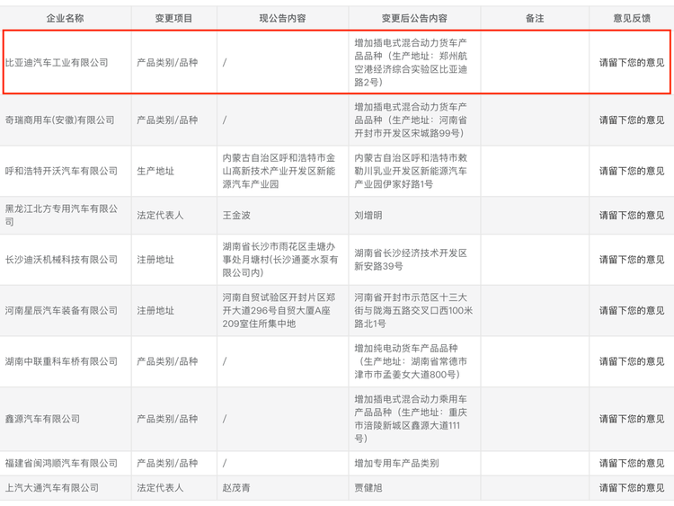Viewport: 674px width, 506px height.
Task: Select 增加专用车产品类别 cell text
Action: click(x=396, y=464)
